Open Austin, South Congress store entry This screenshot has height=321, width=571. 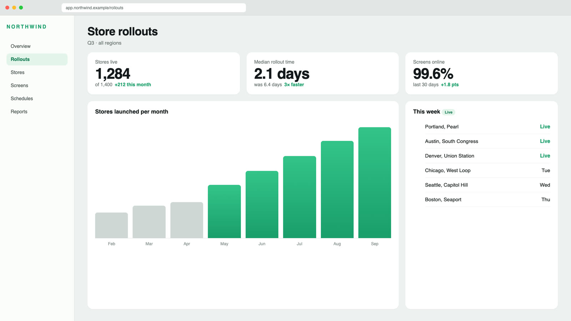coord(487,141)
